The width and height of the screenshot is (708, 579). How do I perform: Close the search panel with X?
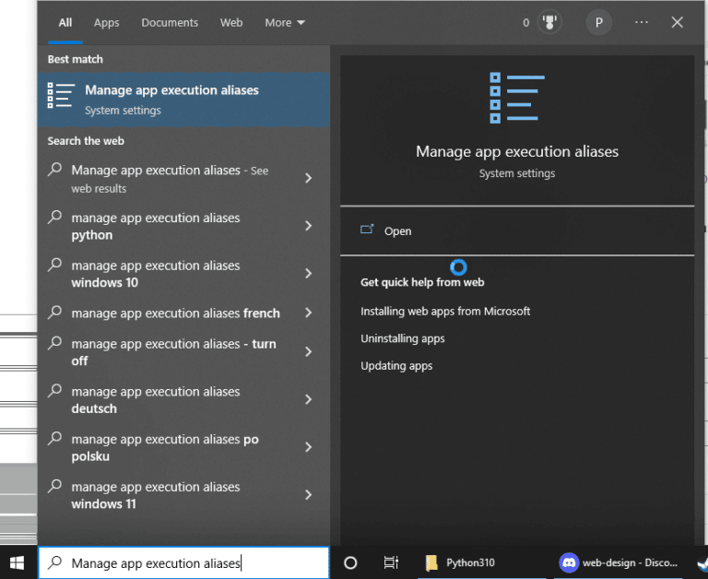tap(678, 23)
